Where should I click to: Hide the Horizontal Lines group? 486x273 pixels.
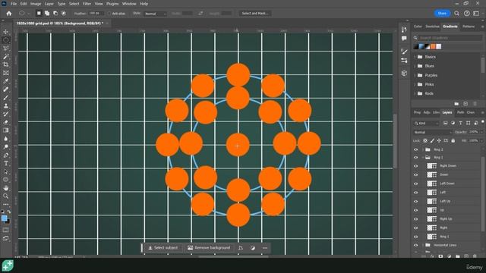tap(416, 245)
